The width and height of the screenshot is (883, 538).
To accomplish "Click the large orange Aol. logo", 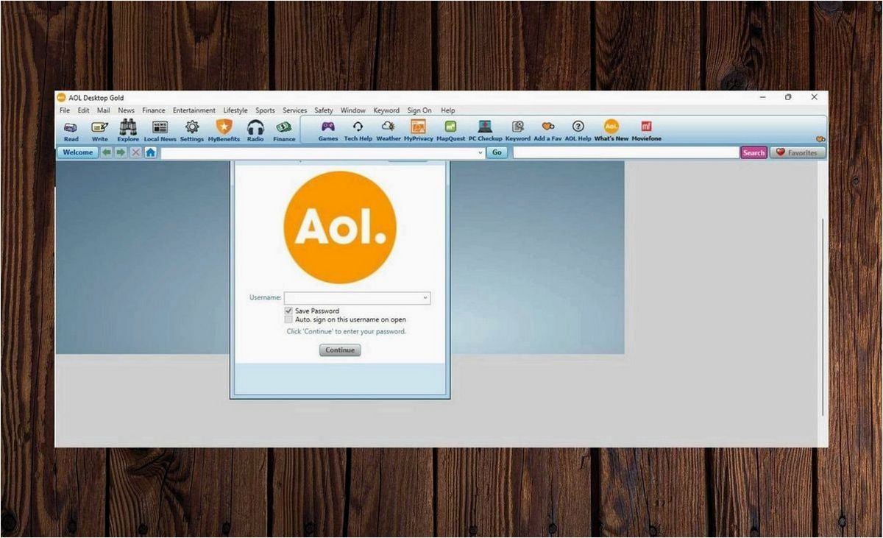I will [340, 227].
